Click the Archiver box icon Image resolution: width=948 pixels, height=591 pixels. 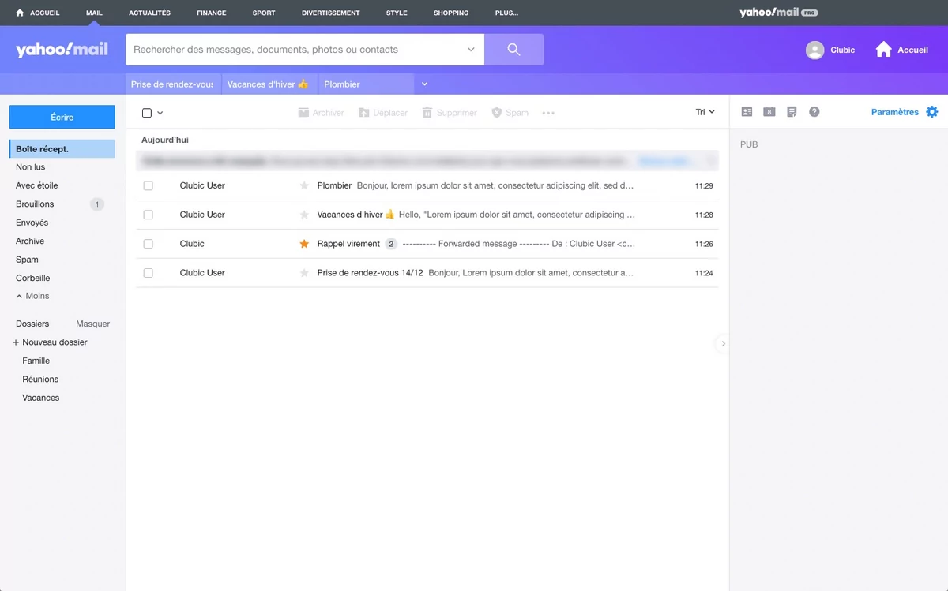pyautogui.click(x=303, y=113)
